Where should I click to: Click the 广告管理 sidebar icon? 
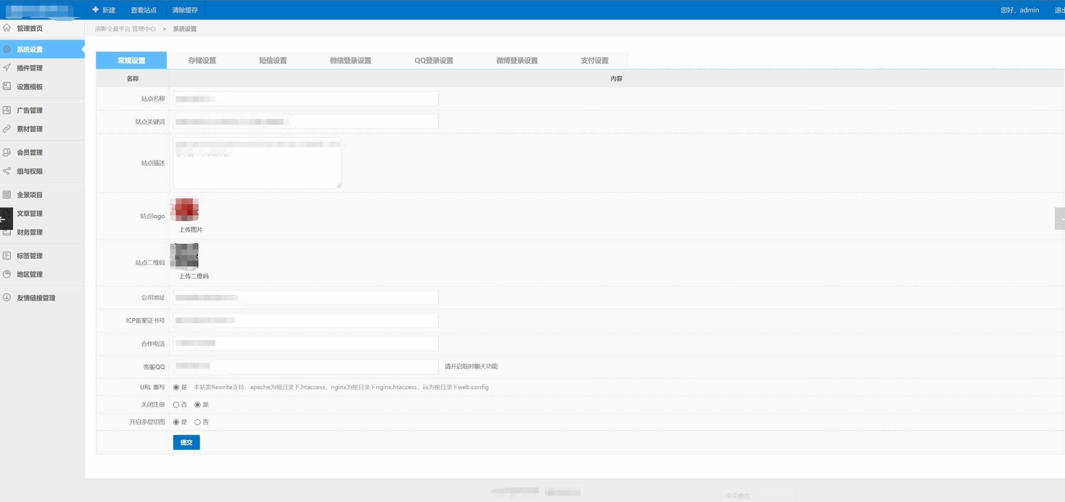click(x=7, y=110)
